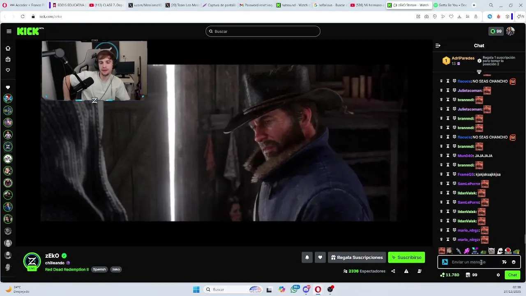Open the Browse icon in left sidebar
526x296 pixels.
[8, 59]
